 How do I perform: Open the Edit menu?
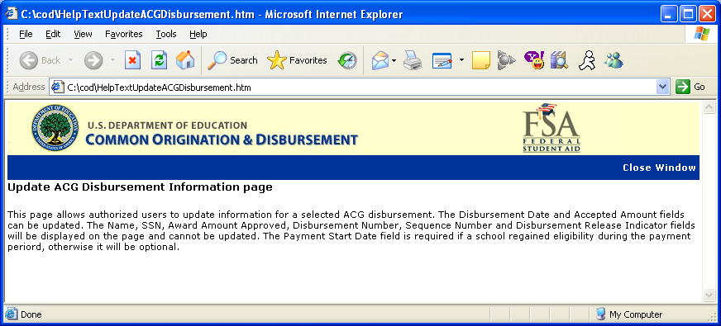(53, 34)
